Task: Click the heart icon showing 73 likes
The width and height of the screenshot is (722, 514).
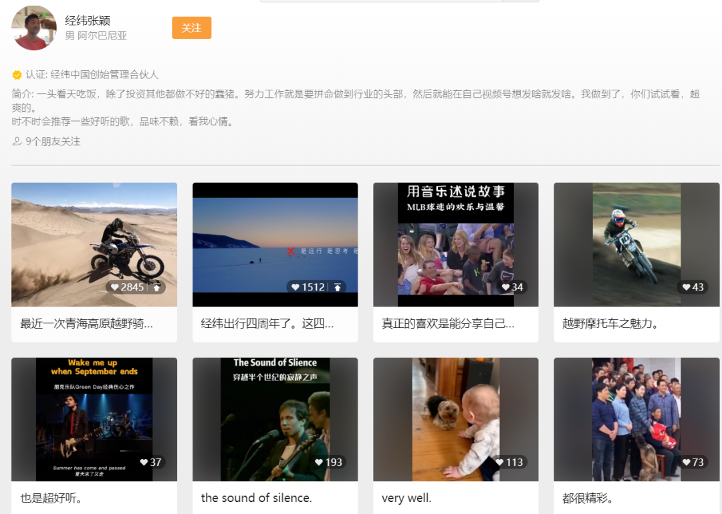Action: click(686, 462)
